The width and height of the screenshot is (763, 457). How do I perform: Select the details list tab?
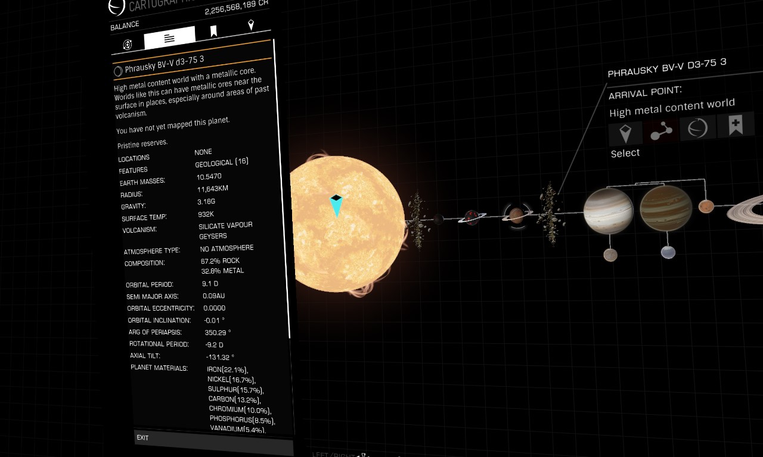click(x=170, y=37)
